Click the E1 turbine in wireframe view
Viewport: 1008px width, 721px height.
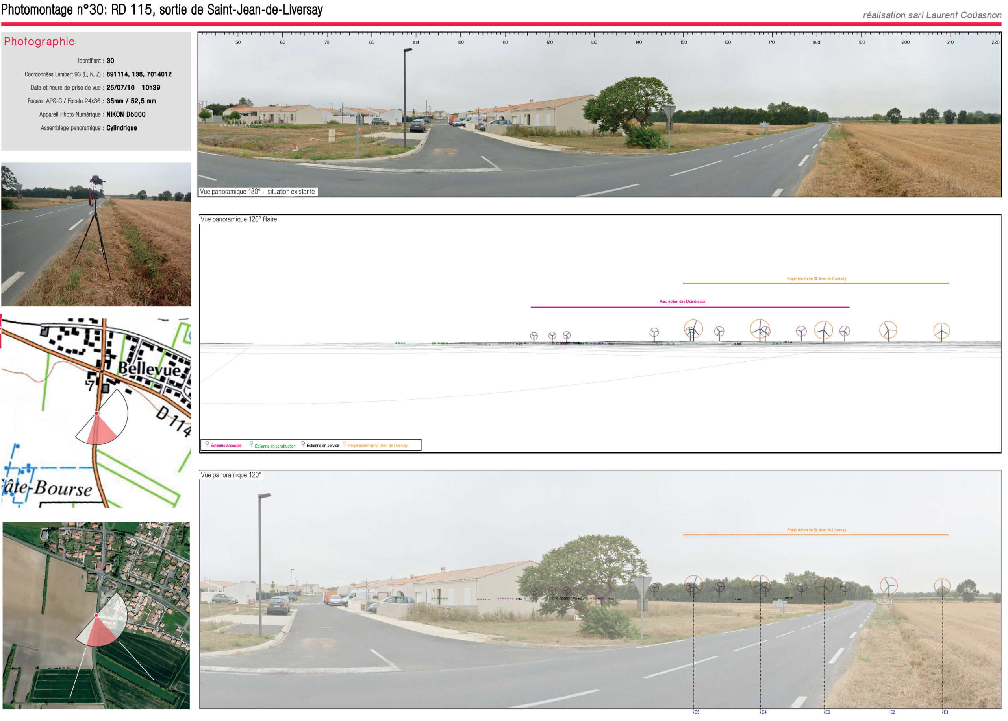tap(941, 331)
